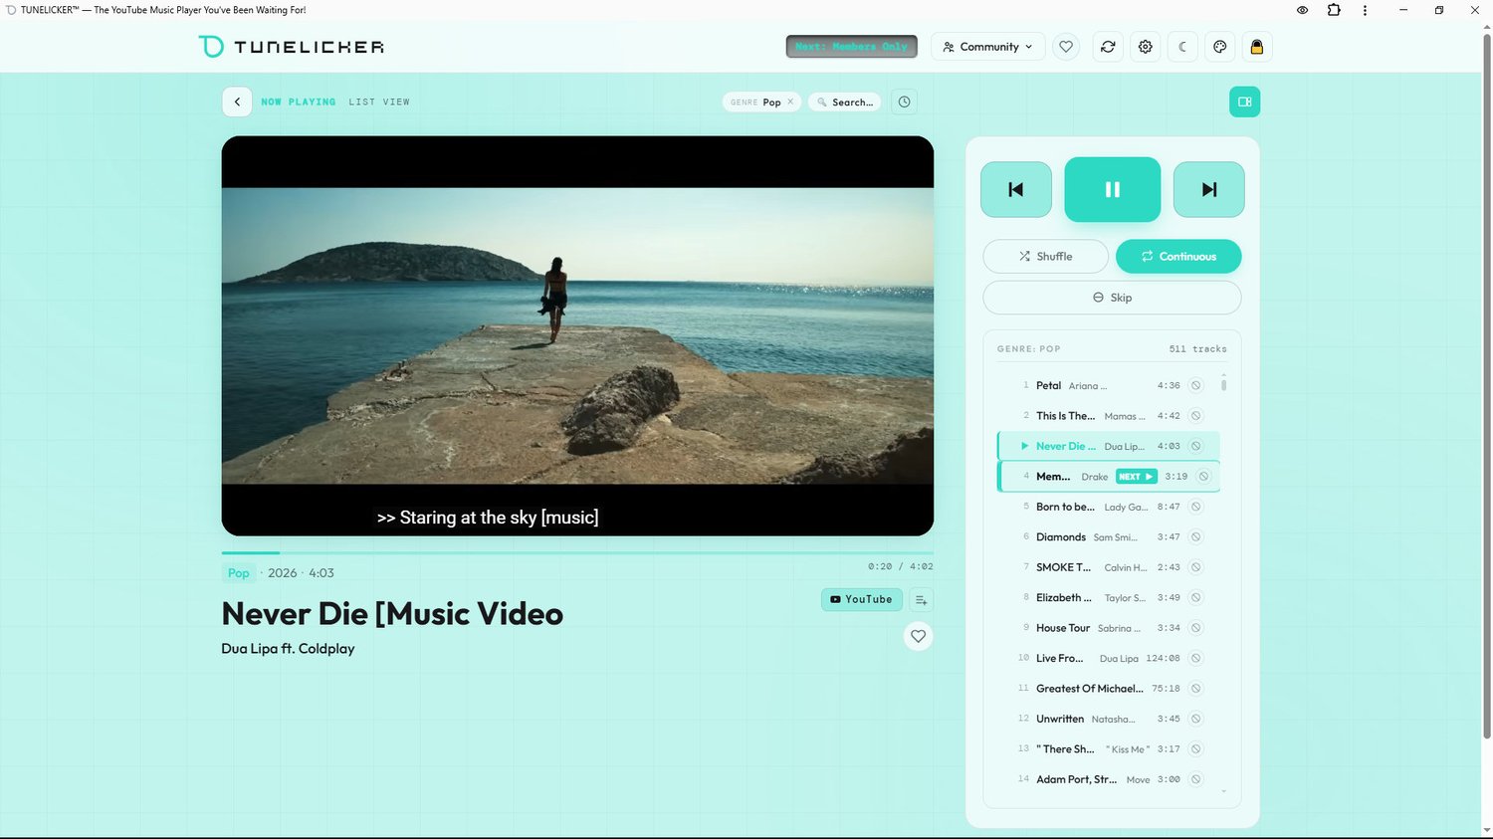
Task: Block the SMOKE T... track icon
Action: [x=1196, y=567]
